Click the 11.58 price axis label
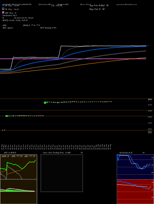154x204 pixels. (150, 123)
